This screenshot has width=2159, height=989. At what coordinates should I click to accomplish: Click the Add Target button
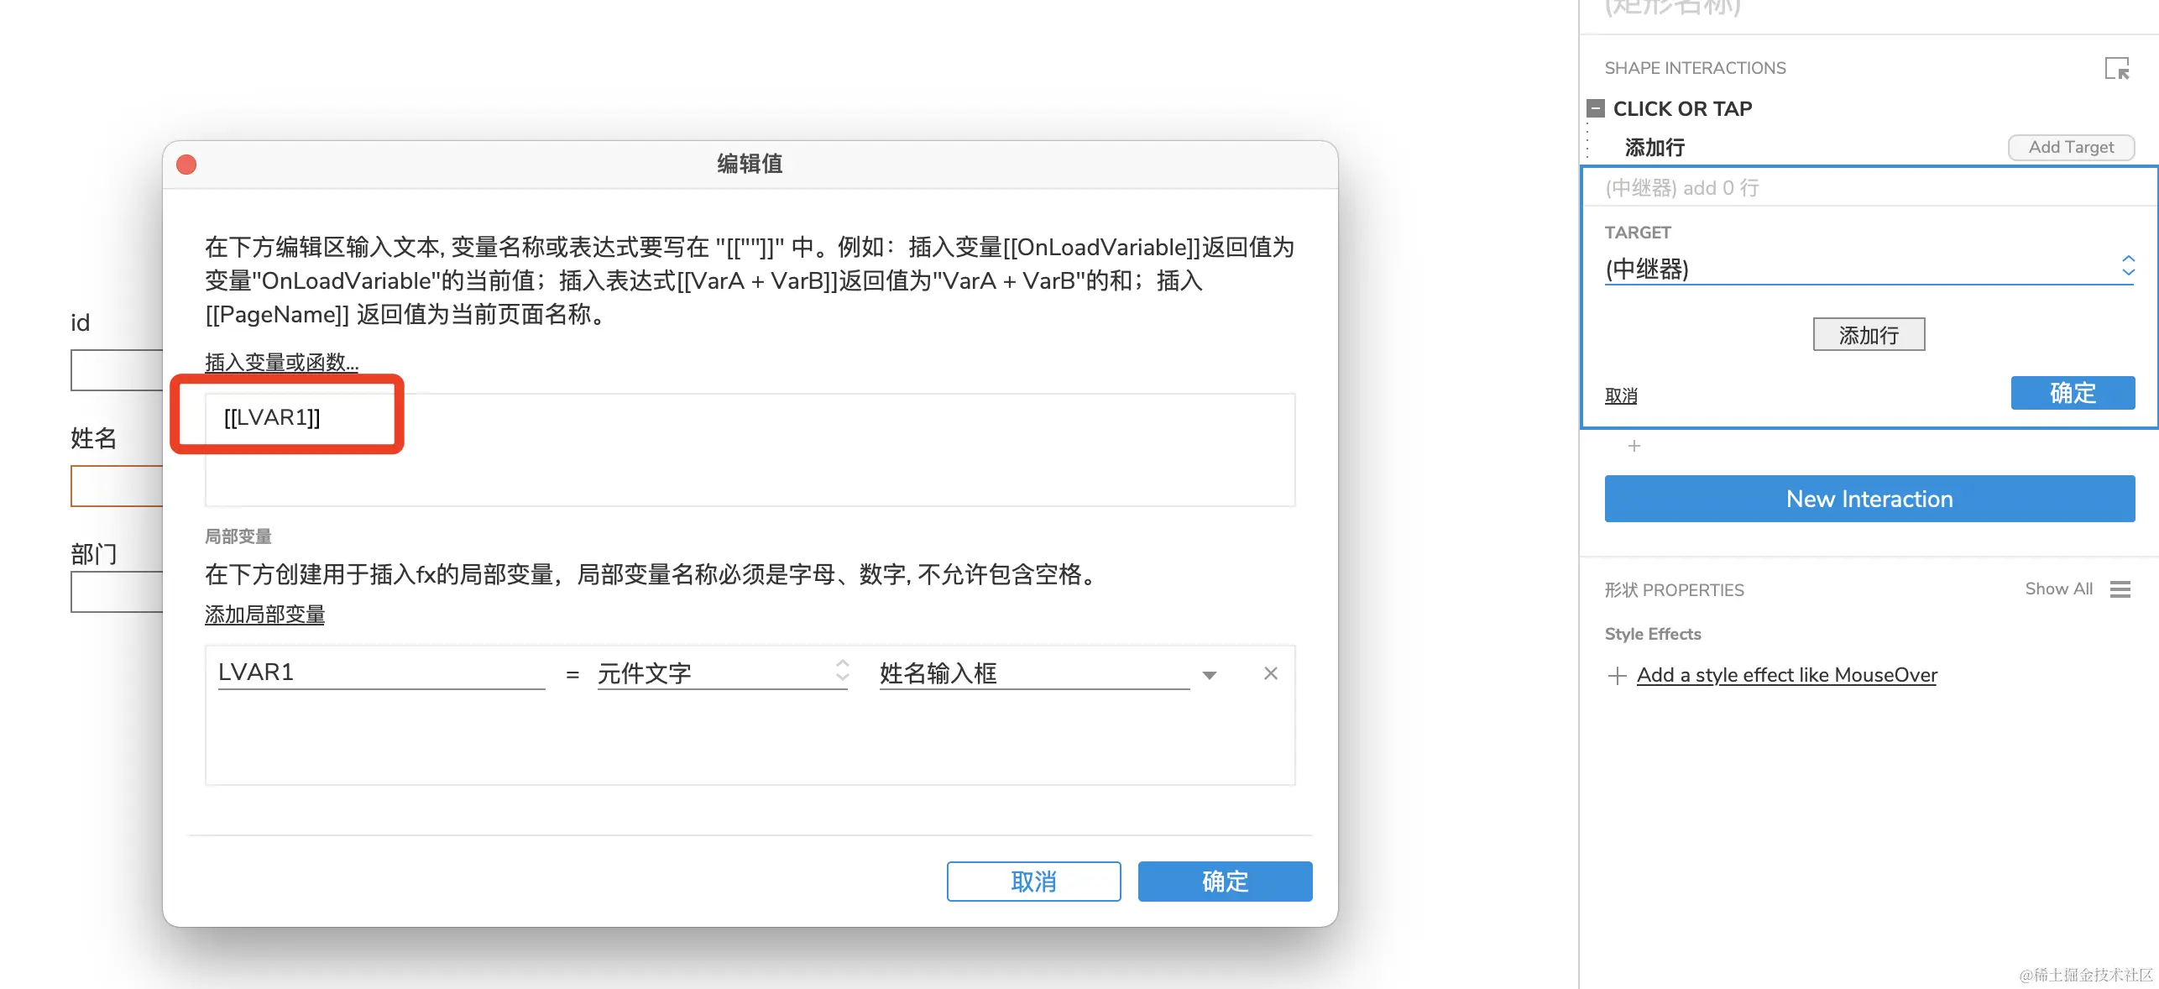[2070, 147]
